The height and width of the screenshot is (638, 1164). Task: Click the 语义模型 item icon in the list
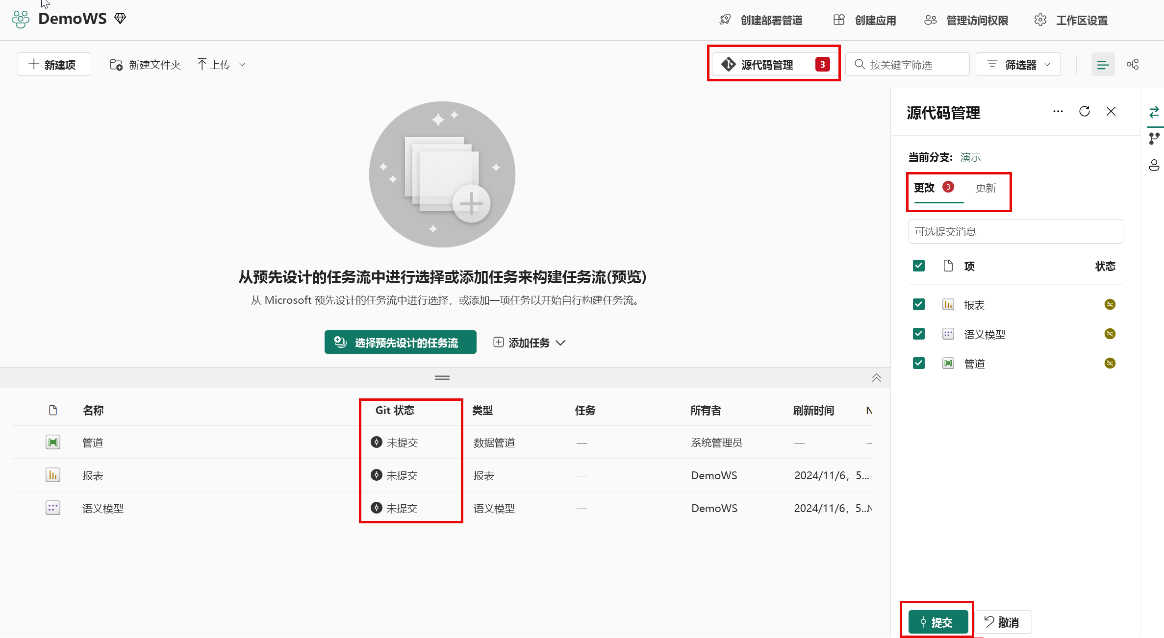[x=52, y=508]
